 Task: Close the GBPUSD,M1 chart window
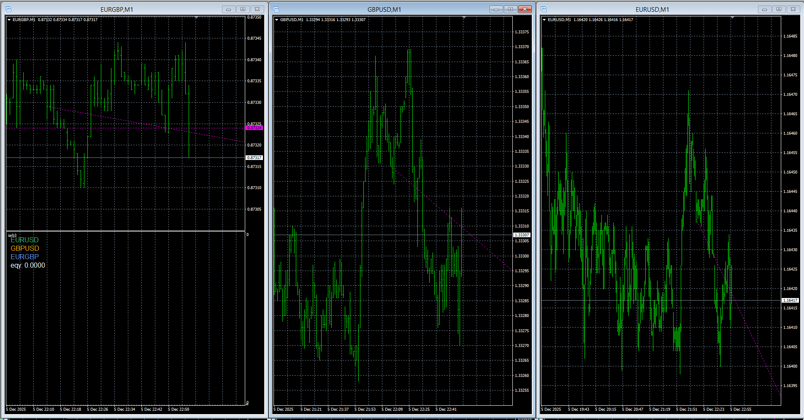pyautogui.click(x=525, y=9)
